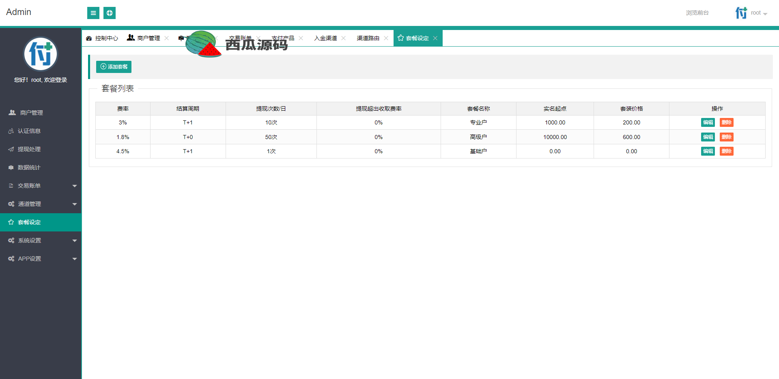Close the 渠道路由 tab

(386, 38)
